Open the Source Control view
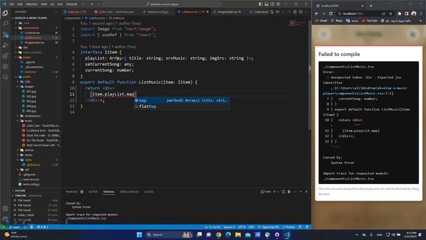The height and width of the screenshot is (240, 426). pyautogui.click(x=5, y=35)
